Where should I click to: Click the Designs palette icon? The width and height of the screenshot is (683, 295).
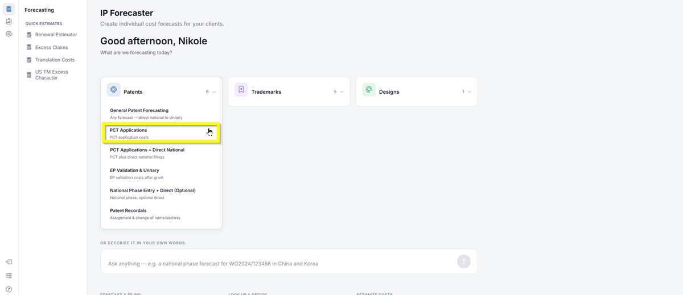(369, 90)
